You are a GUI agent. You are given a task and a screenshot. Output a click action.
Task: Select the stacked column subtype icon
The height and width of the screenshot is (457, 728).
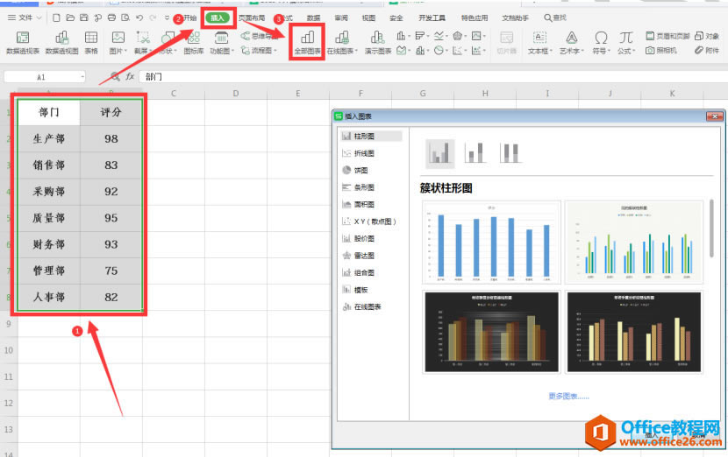(x=475, y=153)
